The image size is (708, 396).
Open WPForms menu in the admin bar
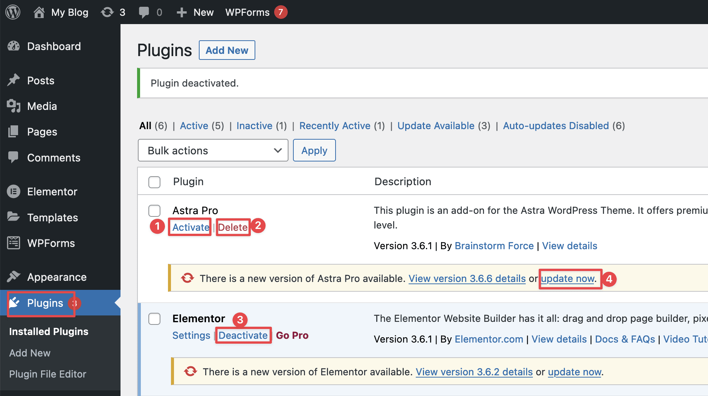coord(247,12)
